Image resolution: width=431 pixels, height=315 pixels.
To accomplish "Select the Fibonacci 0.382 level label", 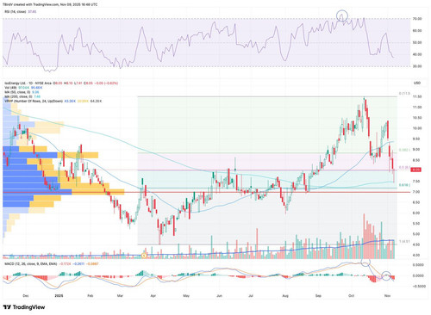I will (x=404, y=150).
